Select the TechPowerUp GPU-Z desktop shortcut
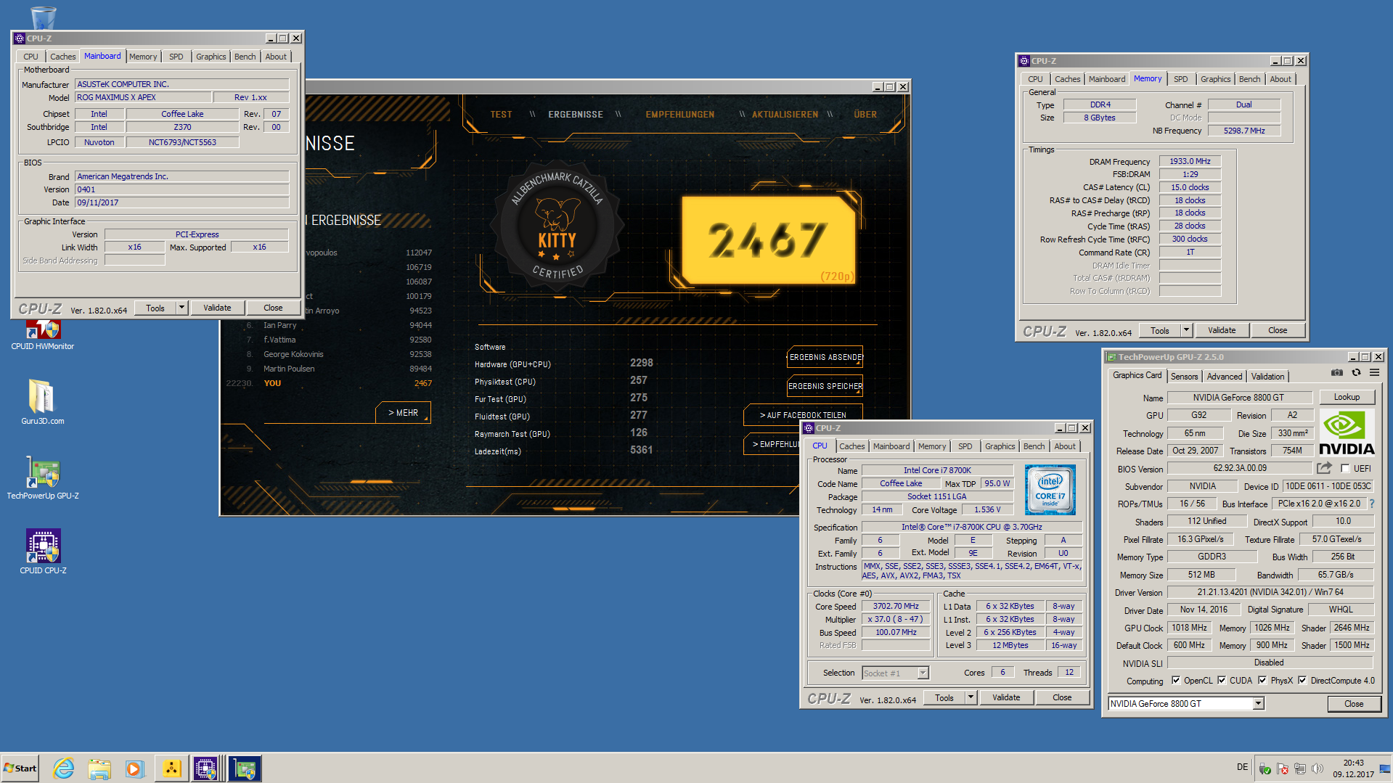Screen dimensions: 1393x783 click(x=43, y=479)
